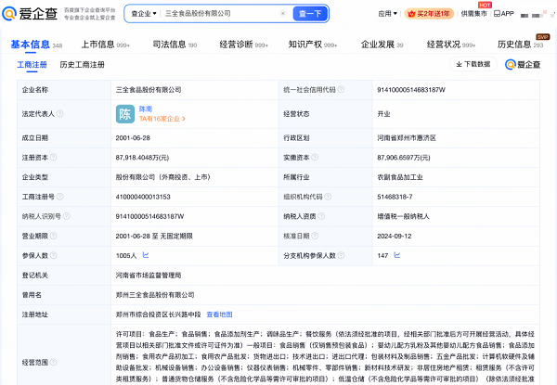557x385 pixels.
Task: Open the TA有16家企业 link
Action: tap(159, 120)
